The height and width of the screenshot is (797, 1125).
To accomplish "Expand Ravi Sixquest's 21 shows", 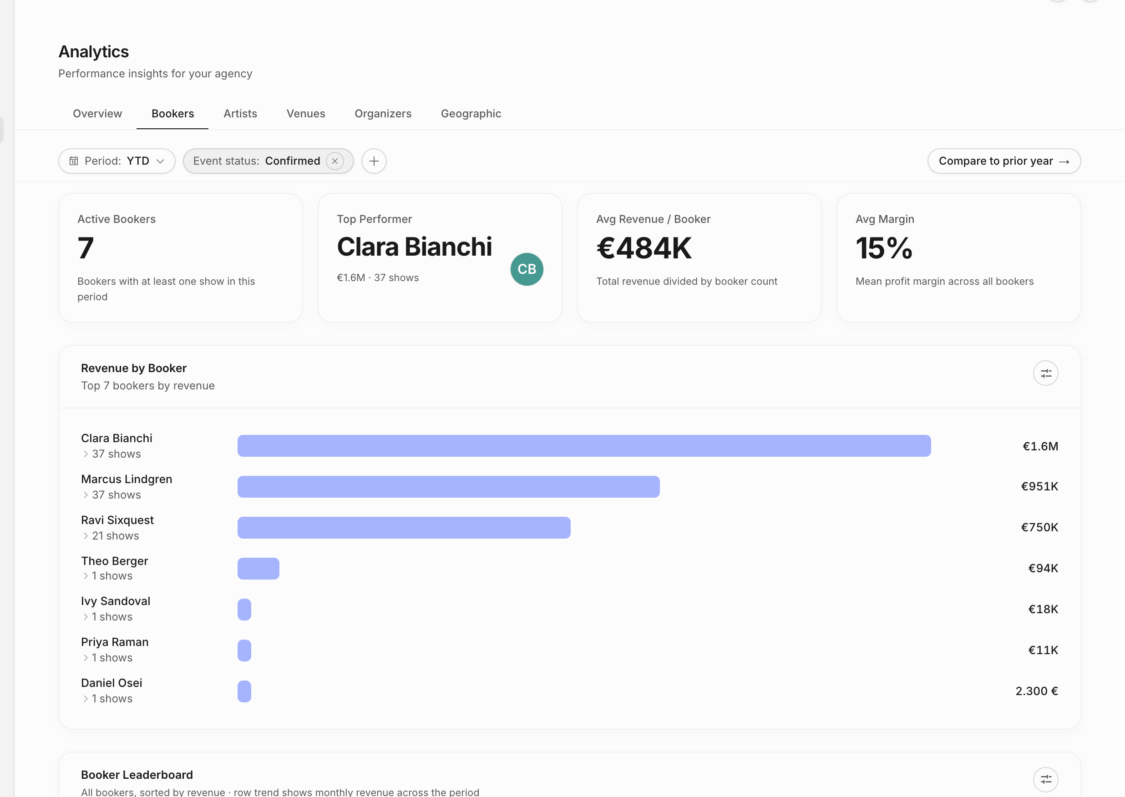I will [x=111, y=536].
